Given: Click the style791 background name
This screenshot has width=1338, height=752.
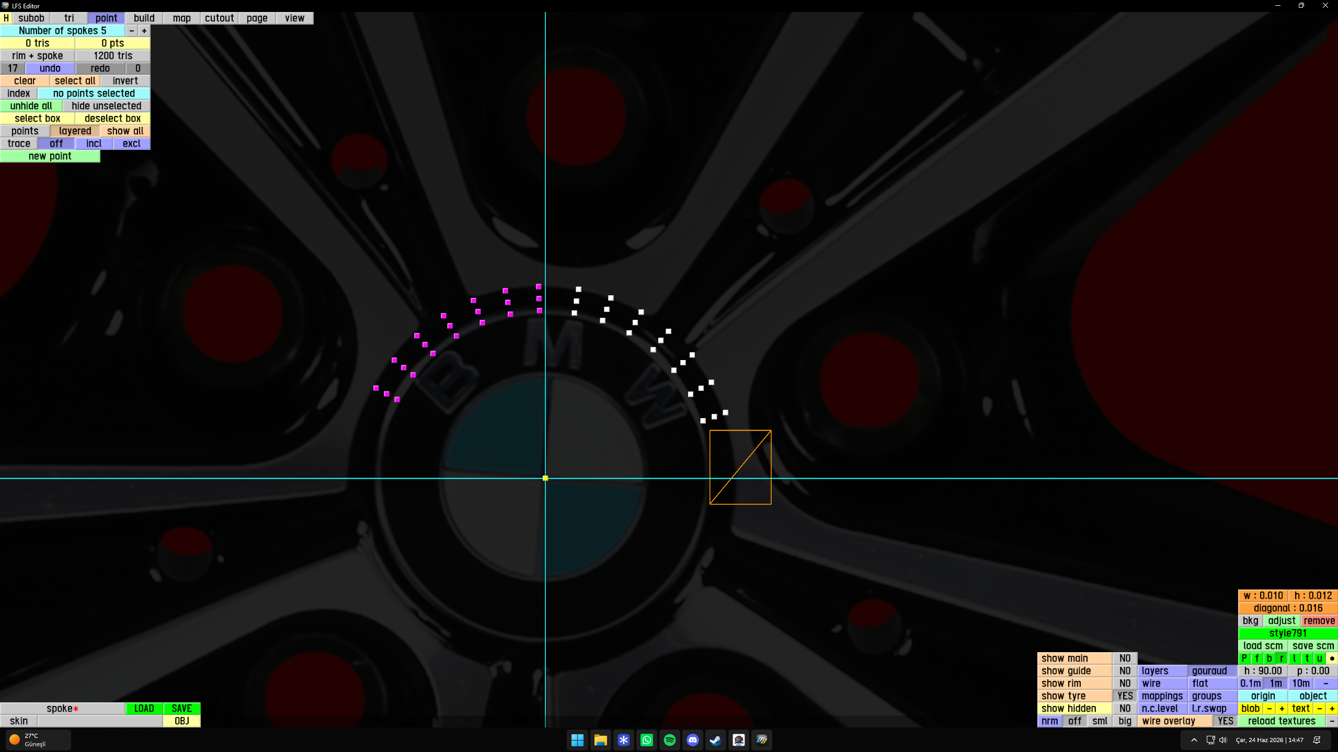Looking at the screenshot, I should tap(1288, 633).
